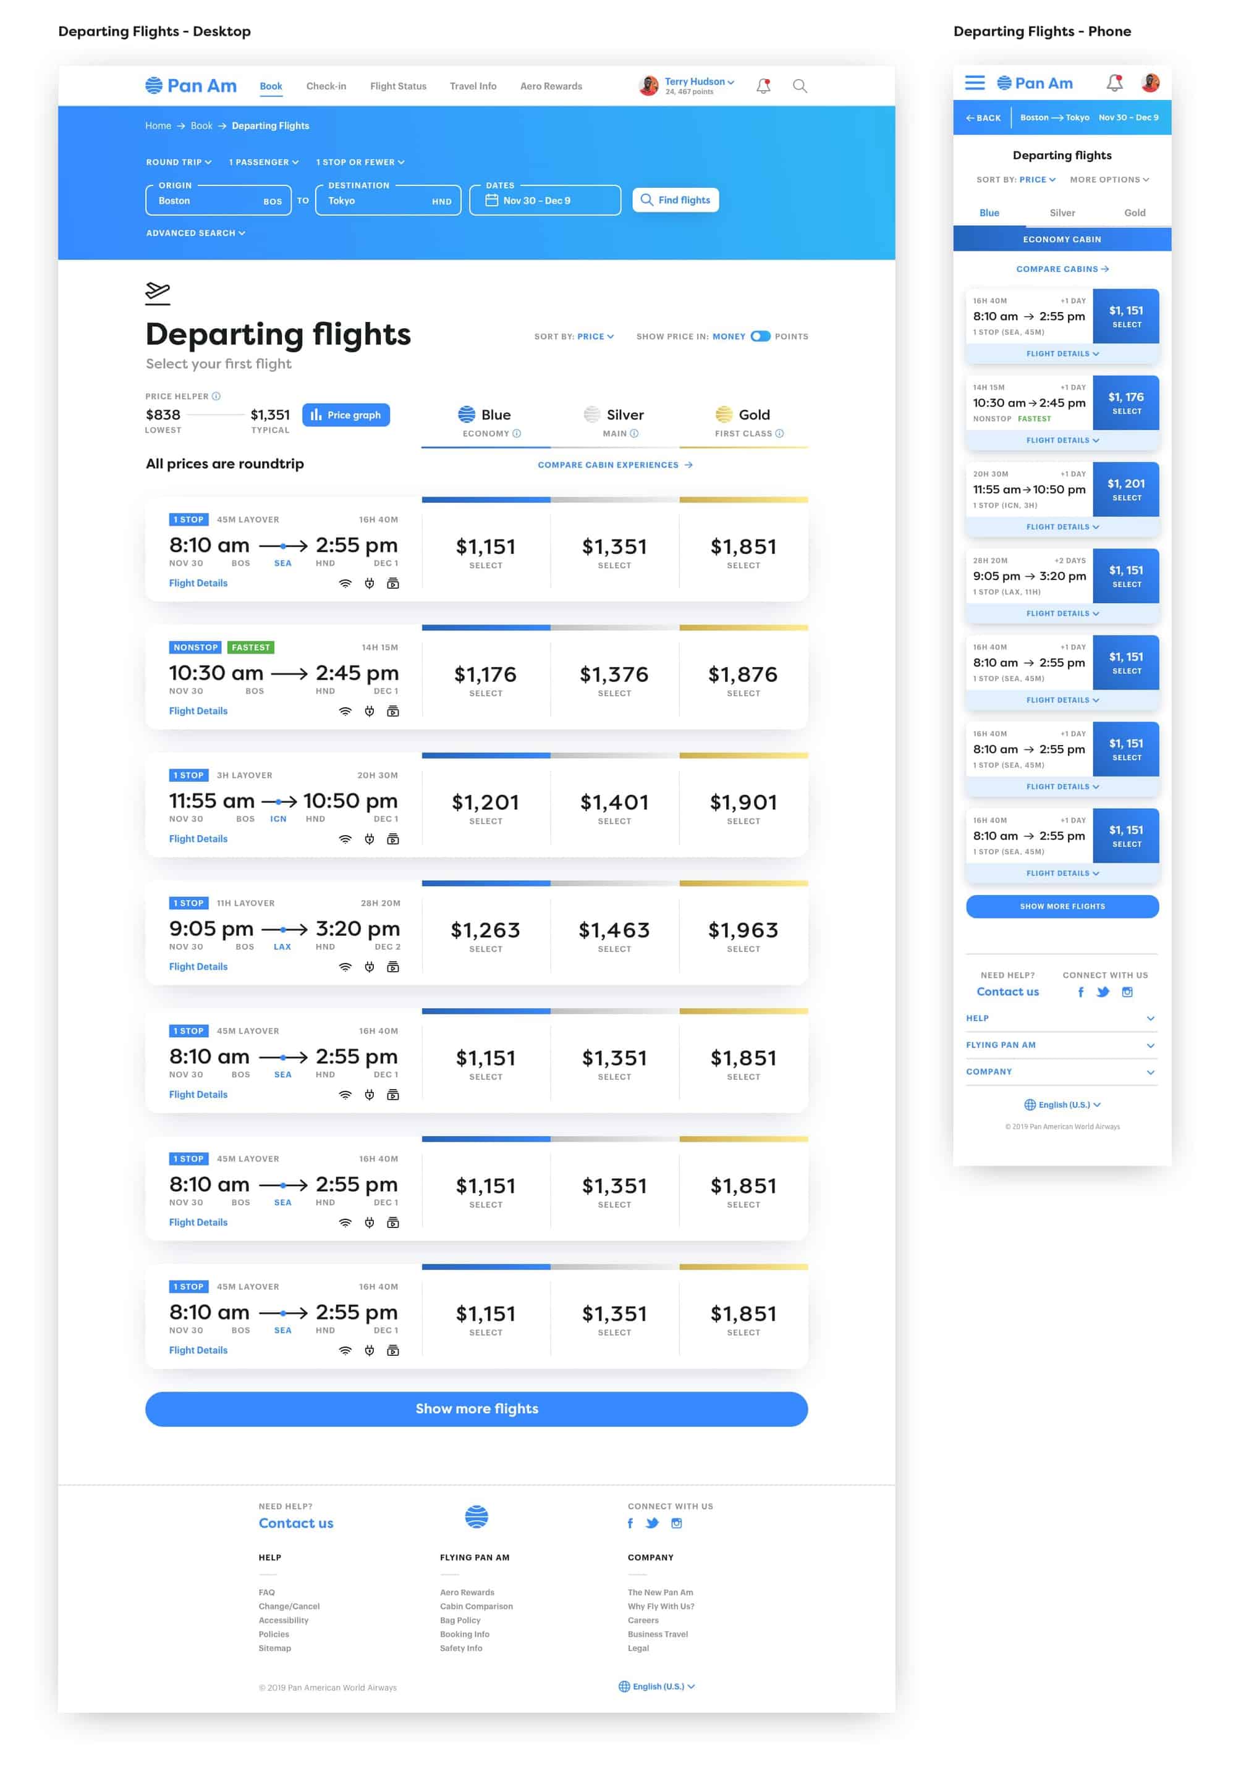This screenshot has height=1776, width=1236.
Task: Select the Check-in navigation item
Action: tap(326, 86)
